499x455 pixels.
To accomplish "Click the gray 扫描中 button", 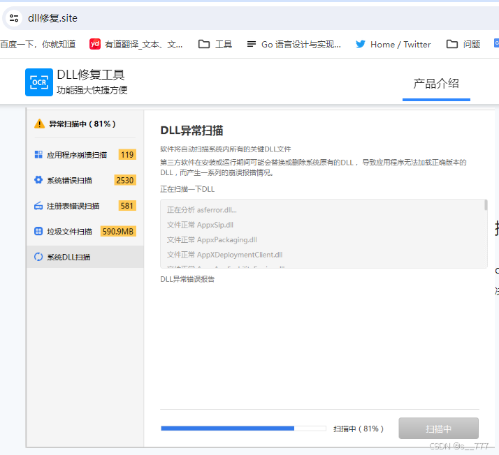I will 438,428.
